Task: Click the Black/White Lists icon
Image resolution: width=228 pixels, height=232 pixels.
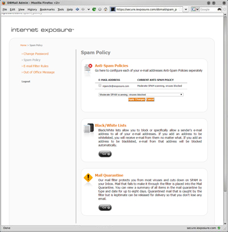Action: (89, 128)
